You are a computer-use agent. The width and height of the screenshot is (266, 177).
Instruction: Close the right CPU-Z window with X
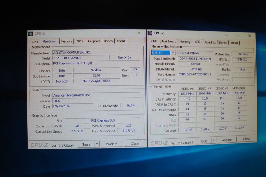click(x=250, y=36)
